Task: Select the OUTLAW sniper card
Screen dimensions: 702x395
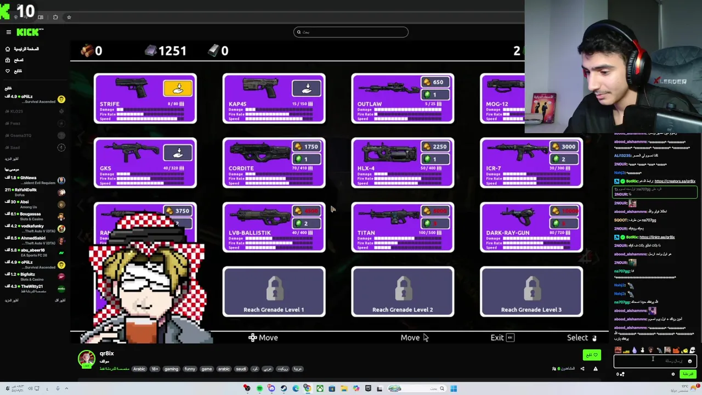Action: (403, 98)
